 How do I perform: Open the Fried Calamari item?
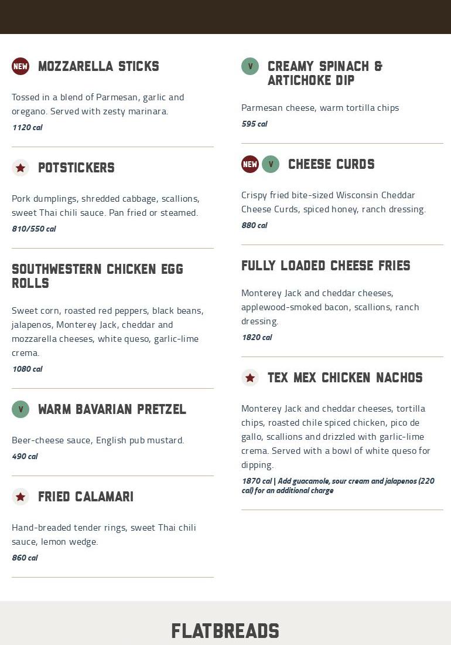tap(86, 497)
